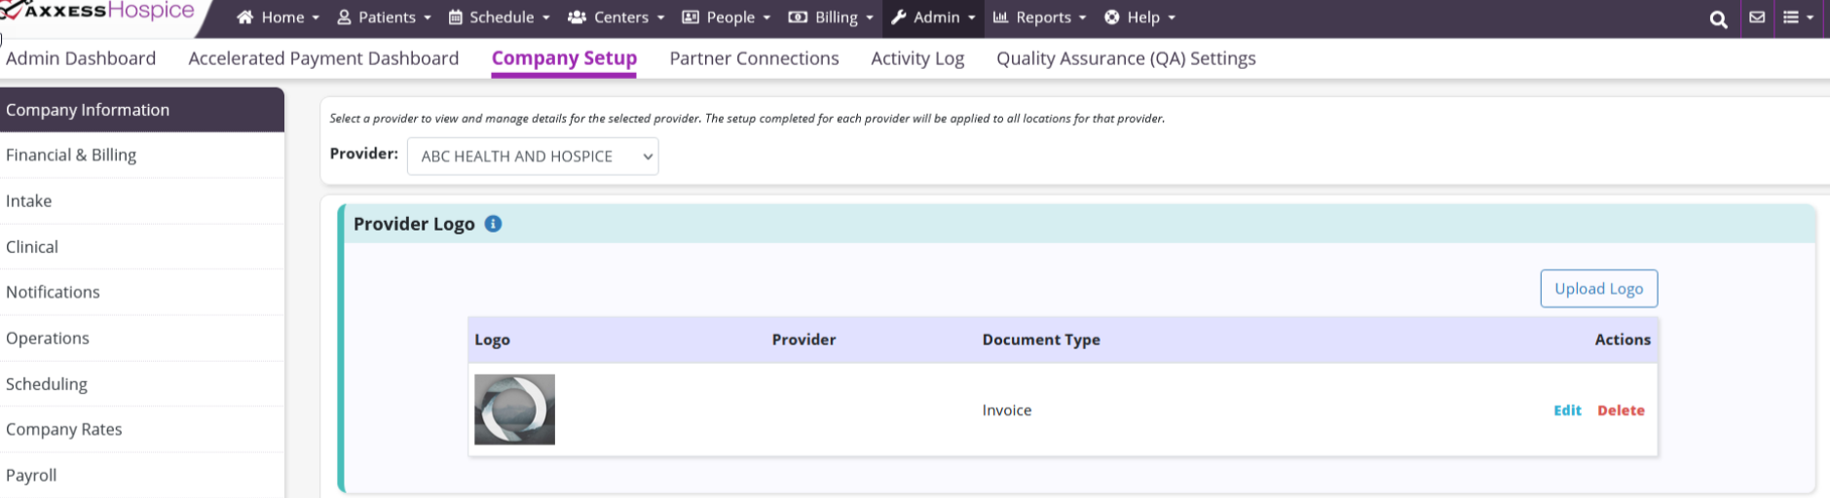1830x498 pixels.
Task: Click Edit for the Invoice logo
Action: coord(1567,410)
